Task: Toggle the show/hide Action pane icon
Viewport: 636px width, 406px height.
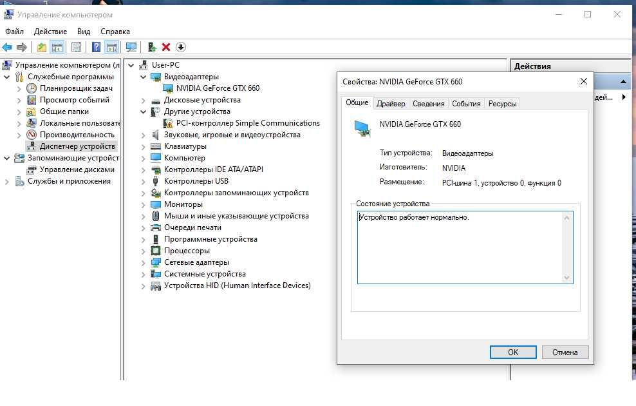Action: pos(112,48)
